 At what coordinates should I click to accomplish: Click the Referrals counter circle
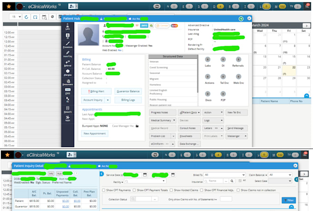pyautogui.click(x=238, y=59)
